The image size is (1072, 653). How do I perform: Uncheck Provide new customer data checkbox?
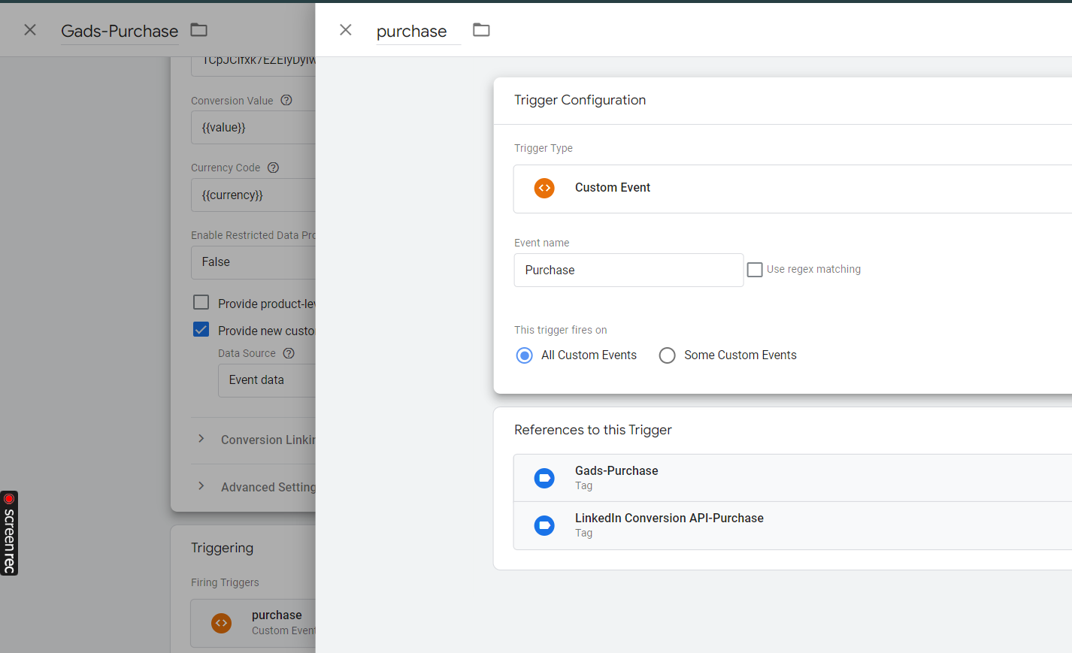click(x=201, y=330)
